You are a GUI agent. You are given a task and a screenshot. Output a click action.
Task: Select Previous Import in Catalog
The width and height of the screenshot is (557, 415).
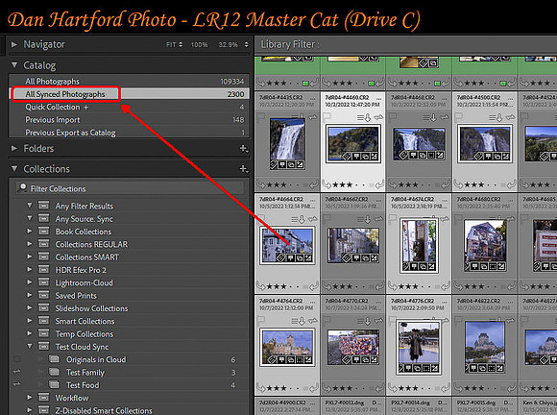point(129,120)
